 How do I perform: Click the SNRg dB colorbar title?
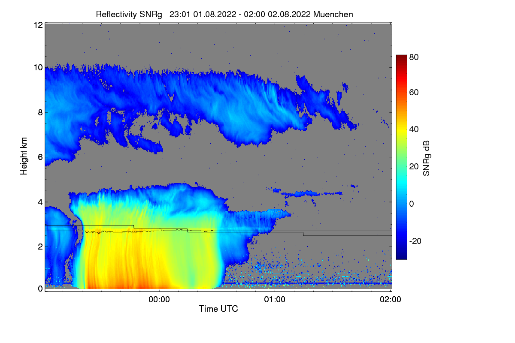coord(427,158)
